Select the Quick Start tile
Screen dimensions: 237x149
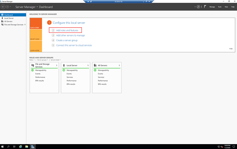coord(36,23)
